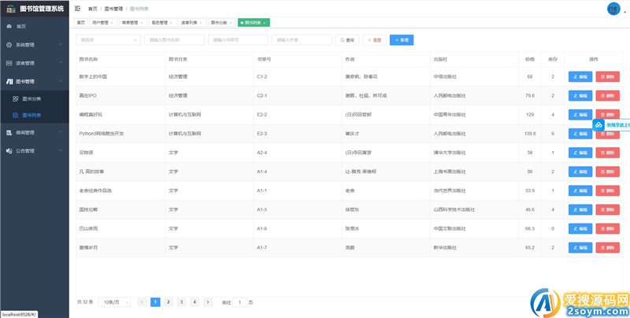This screenshot has height=318, width=630.
Task: Click the blue 新增 button
Action: pos(401,39)
